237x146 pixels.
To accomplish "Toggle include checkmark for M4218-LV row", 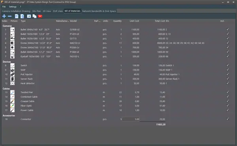I will (228, 43).
